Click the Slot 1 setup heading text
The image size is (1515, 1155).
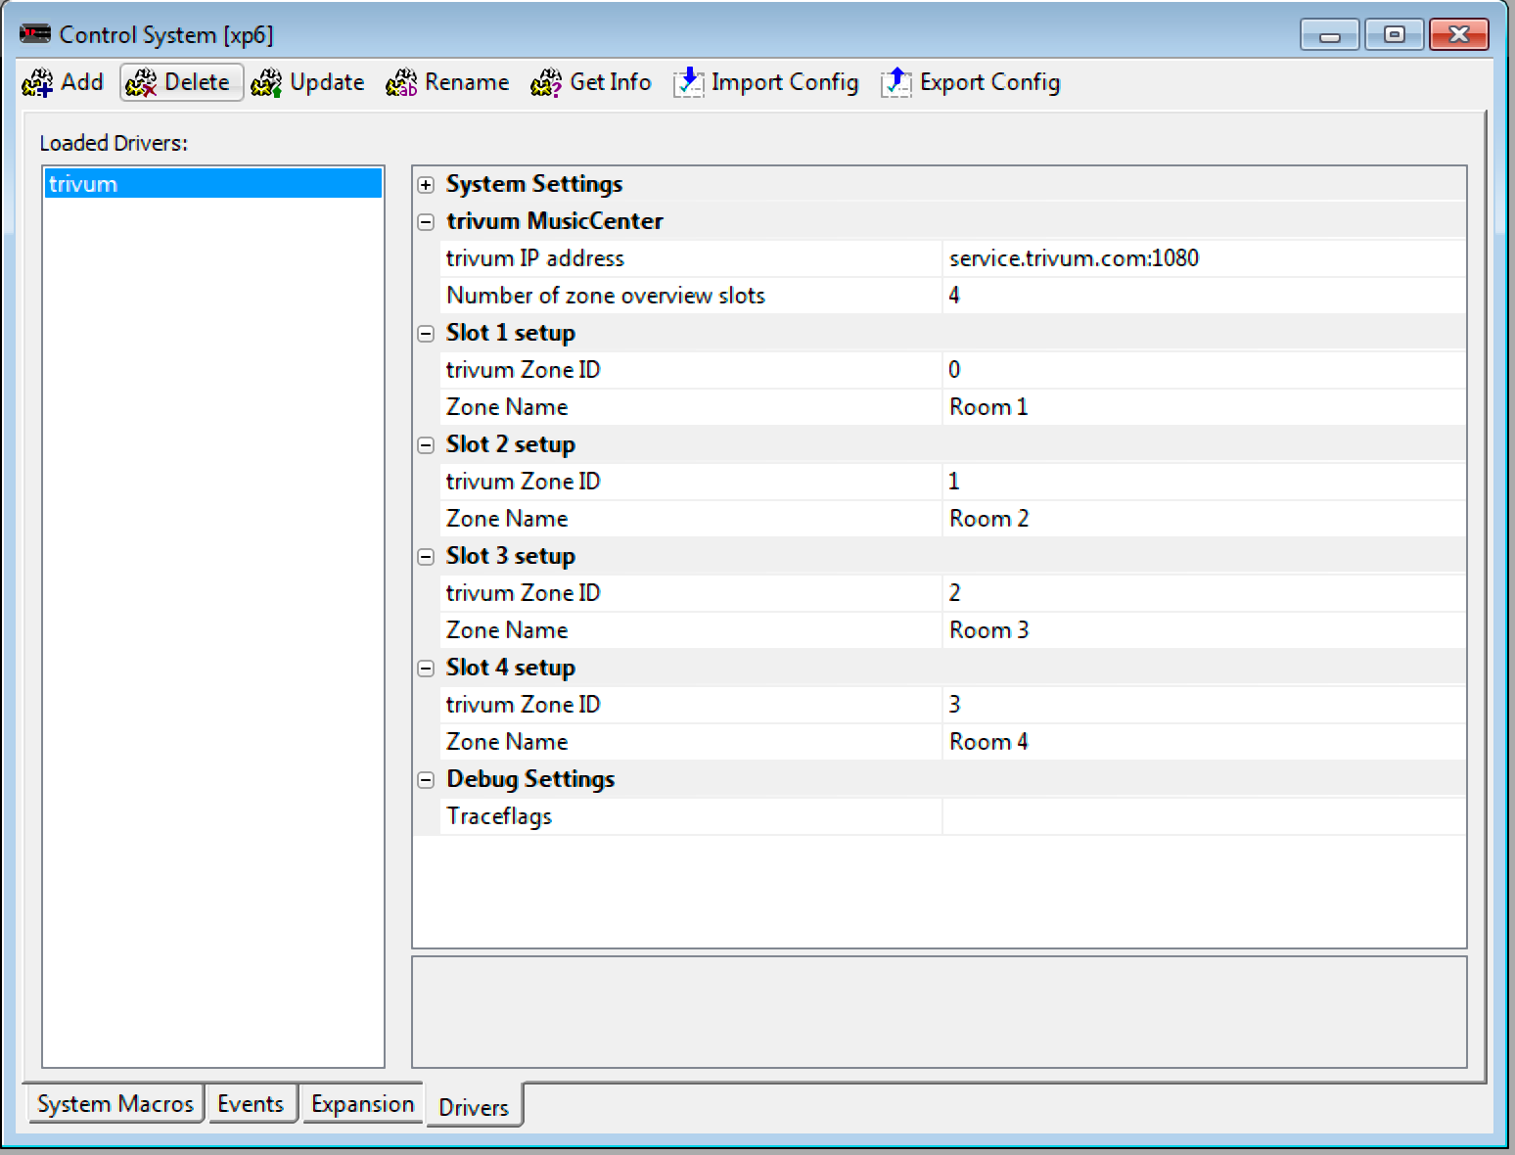[x=511, y=333]
